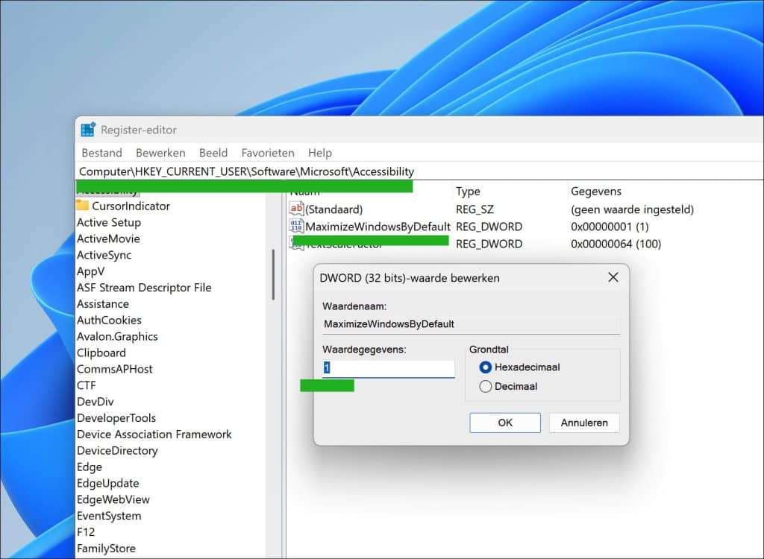Click the MaximizeWindowsByDefault value name

click(x=378, y=227)
